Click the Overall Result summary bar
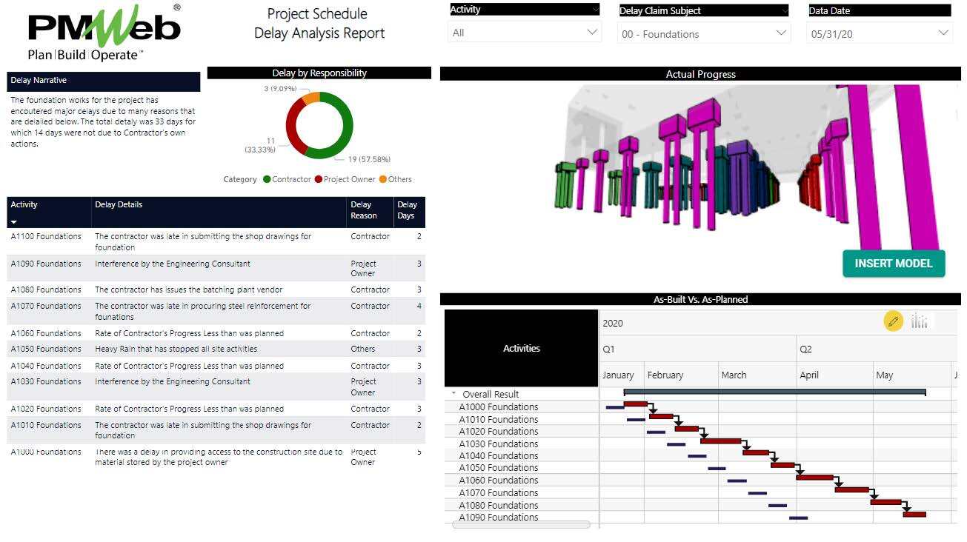Image resolution: width=967 pixels, height=542 pixels. (774, 392)
